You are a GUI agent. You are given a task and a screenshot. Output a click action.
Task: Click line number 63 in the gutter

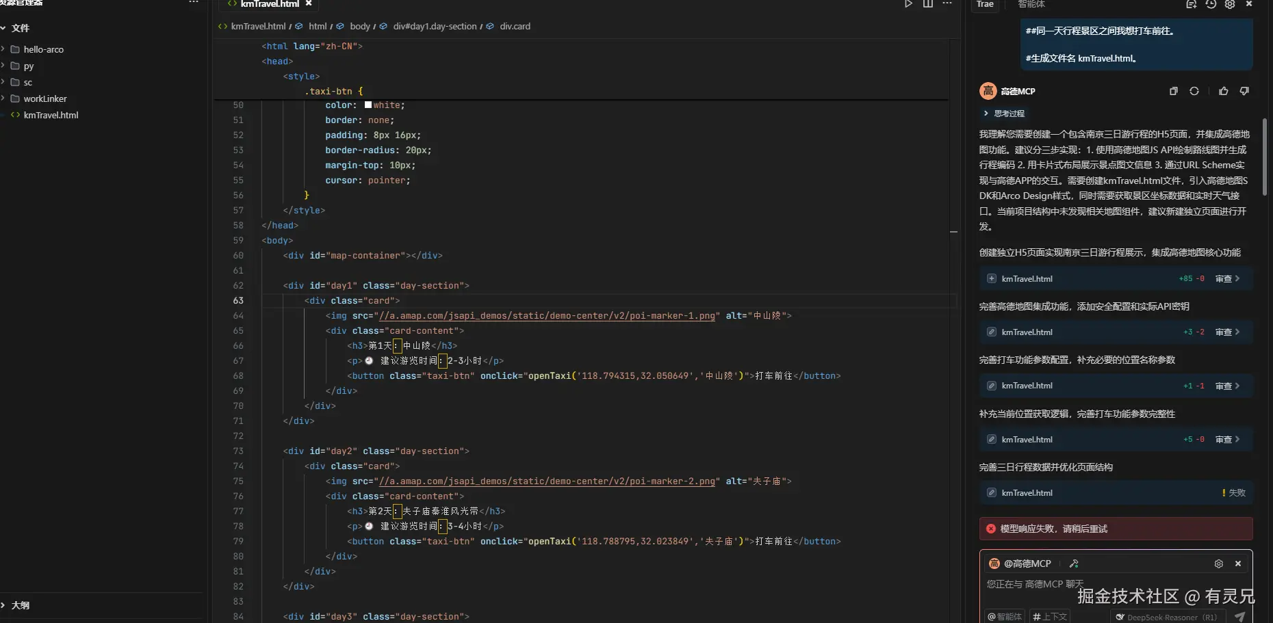(238, 301)
